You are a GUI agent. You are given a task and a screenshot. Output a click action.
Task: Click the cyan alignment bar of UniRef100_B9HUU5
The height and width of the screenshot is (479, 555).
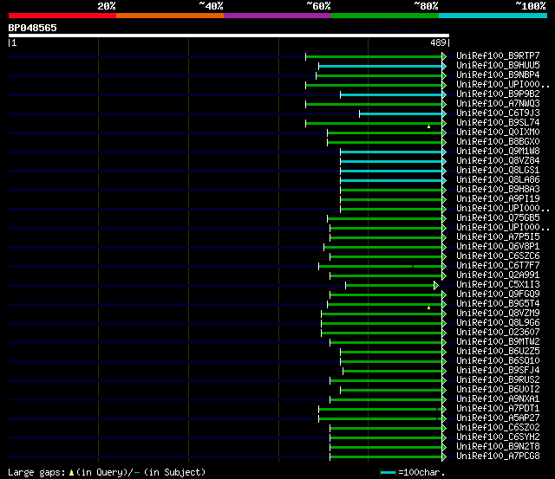(x=381, y=66)
